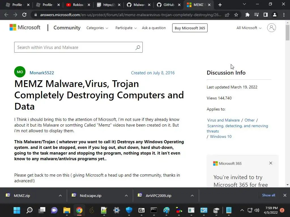Expand the All Microsoft dropdown
The width and height of the screenshot is (290, 217).
pyautogui.click(x=249, y=28)
